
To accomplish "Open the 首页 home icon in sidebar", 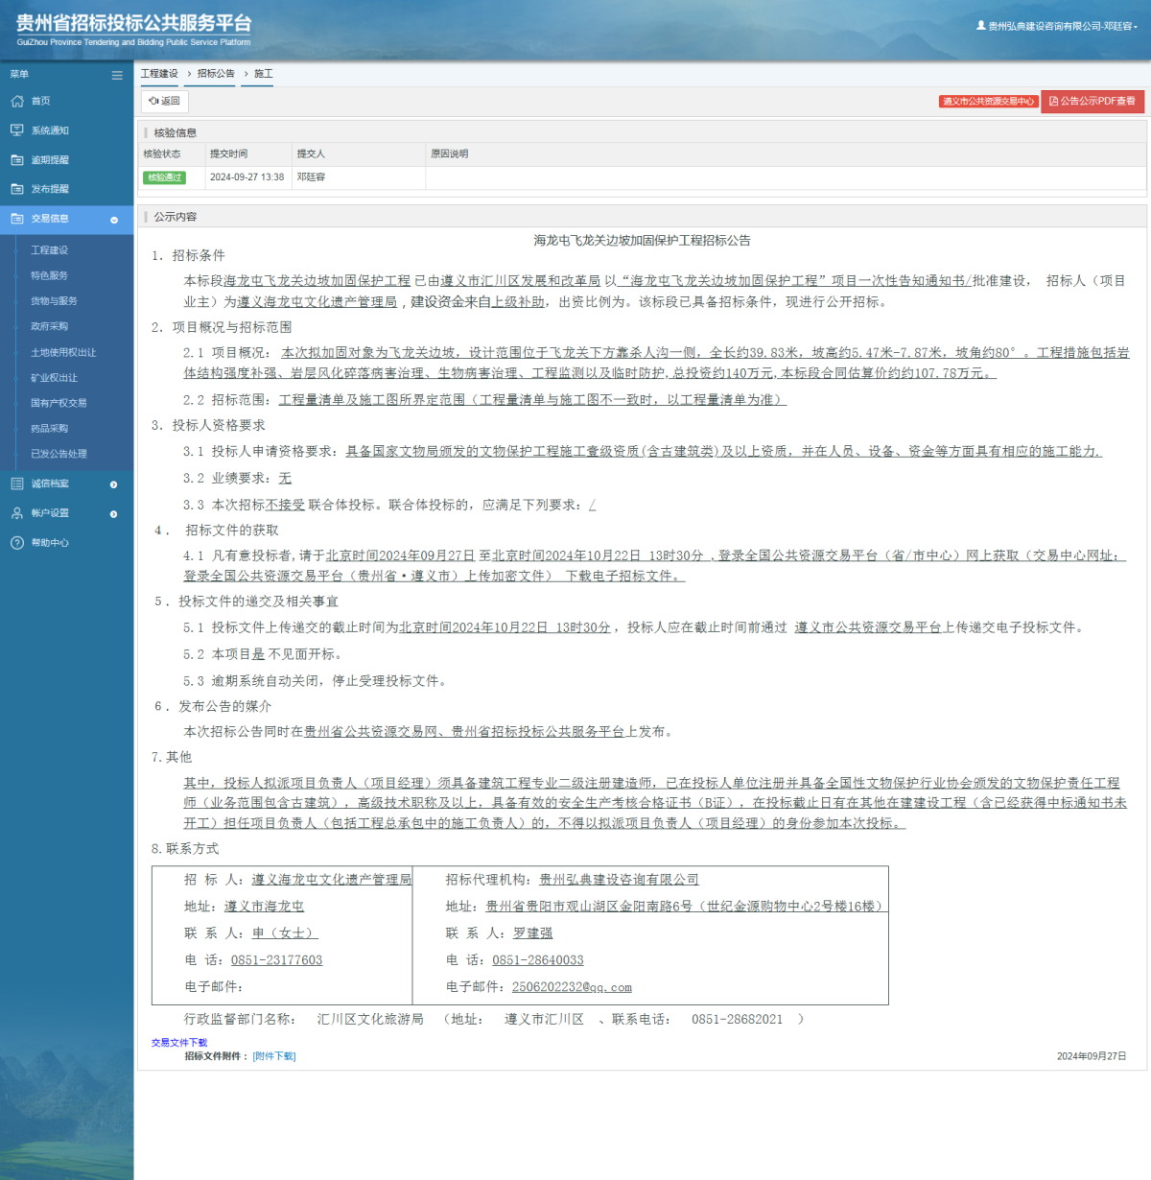I will coord(17,101).
